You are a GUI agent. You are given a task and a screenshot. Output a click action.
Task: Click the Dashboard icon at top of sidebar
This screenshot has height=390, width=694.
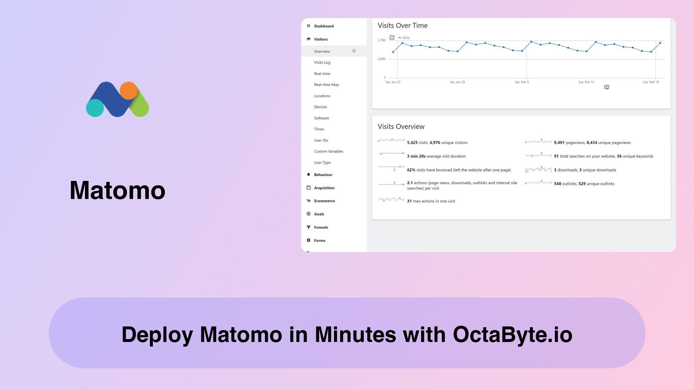click(x=309, y=26)
